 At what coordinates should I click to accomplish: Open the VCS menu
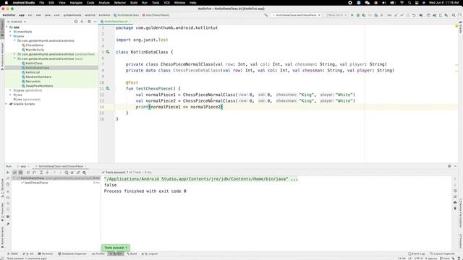pos(167,3)
